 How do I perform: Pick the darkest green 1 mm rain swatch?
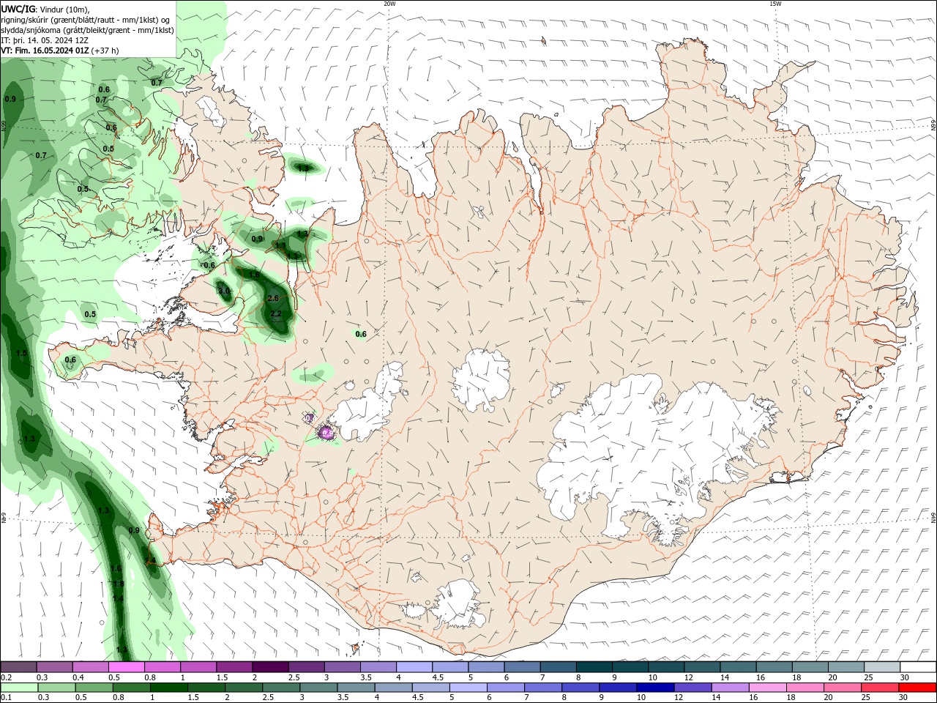(168, 688)
